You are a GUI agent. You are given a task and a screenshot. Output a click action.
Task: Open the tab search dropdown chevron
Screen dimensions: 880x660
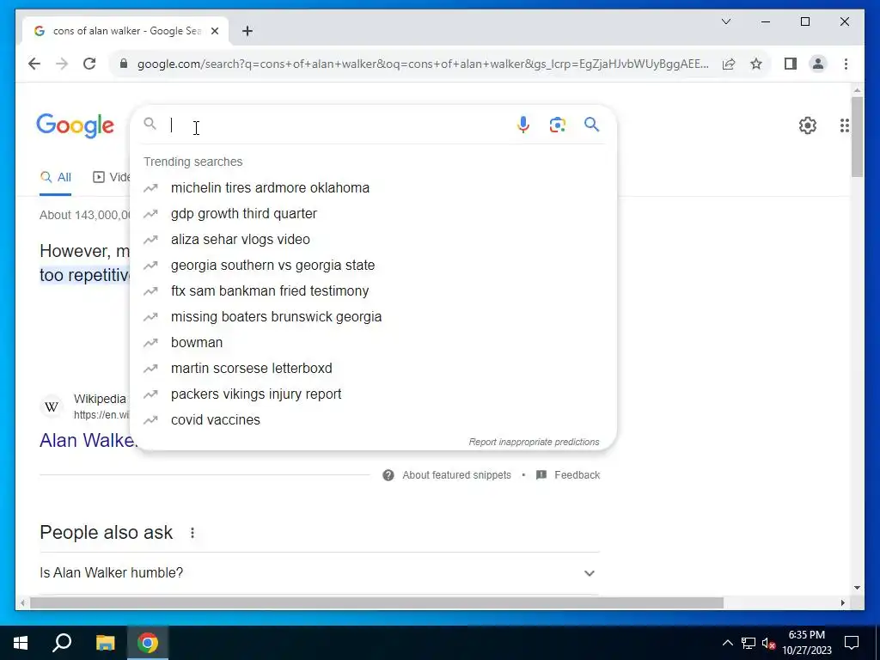tap(725, 21)
